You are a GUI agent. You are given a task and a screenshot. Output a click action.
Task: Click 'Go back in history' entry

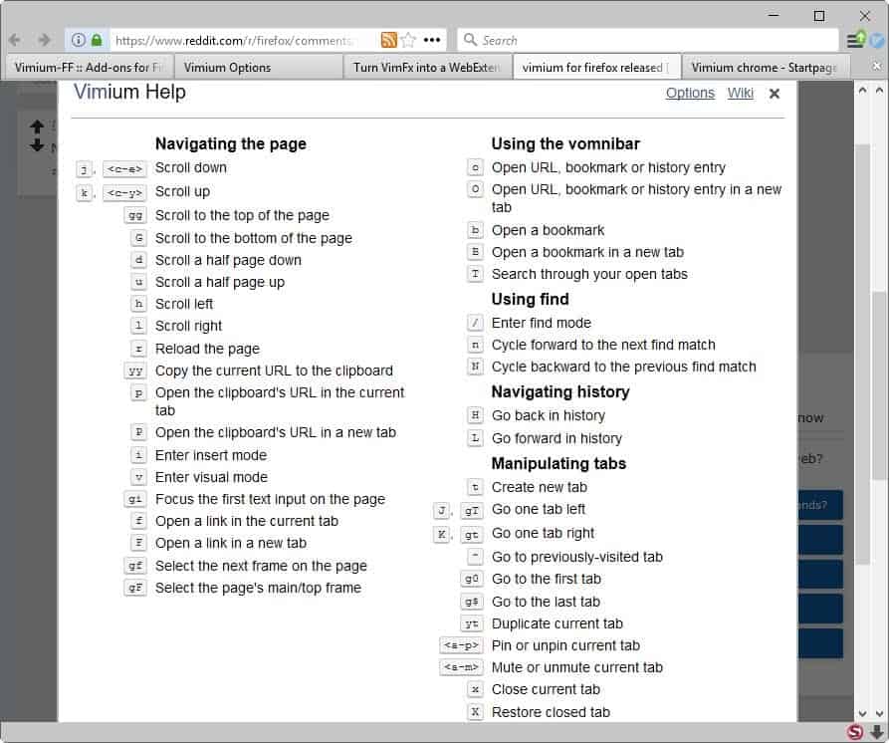point(549,415)
